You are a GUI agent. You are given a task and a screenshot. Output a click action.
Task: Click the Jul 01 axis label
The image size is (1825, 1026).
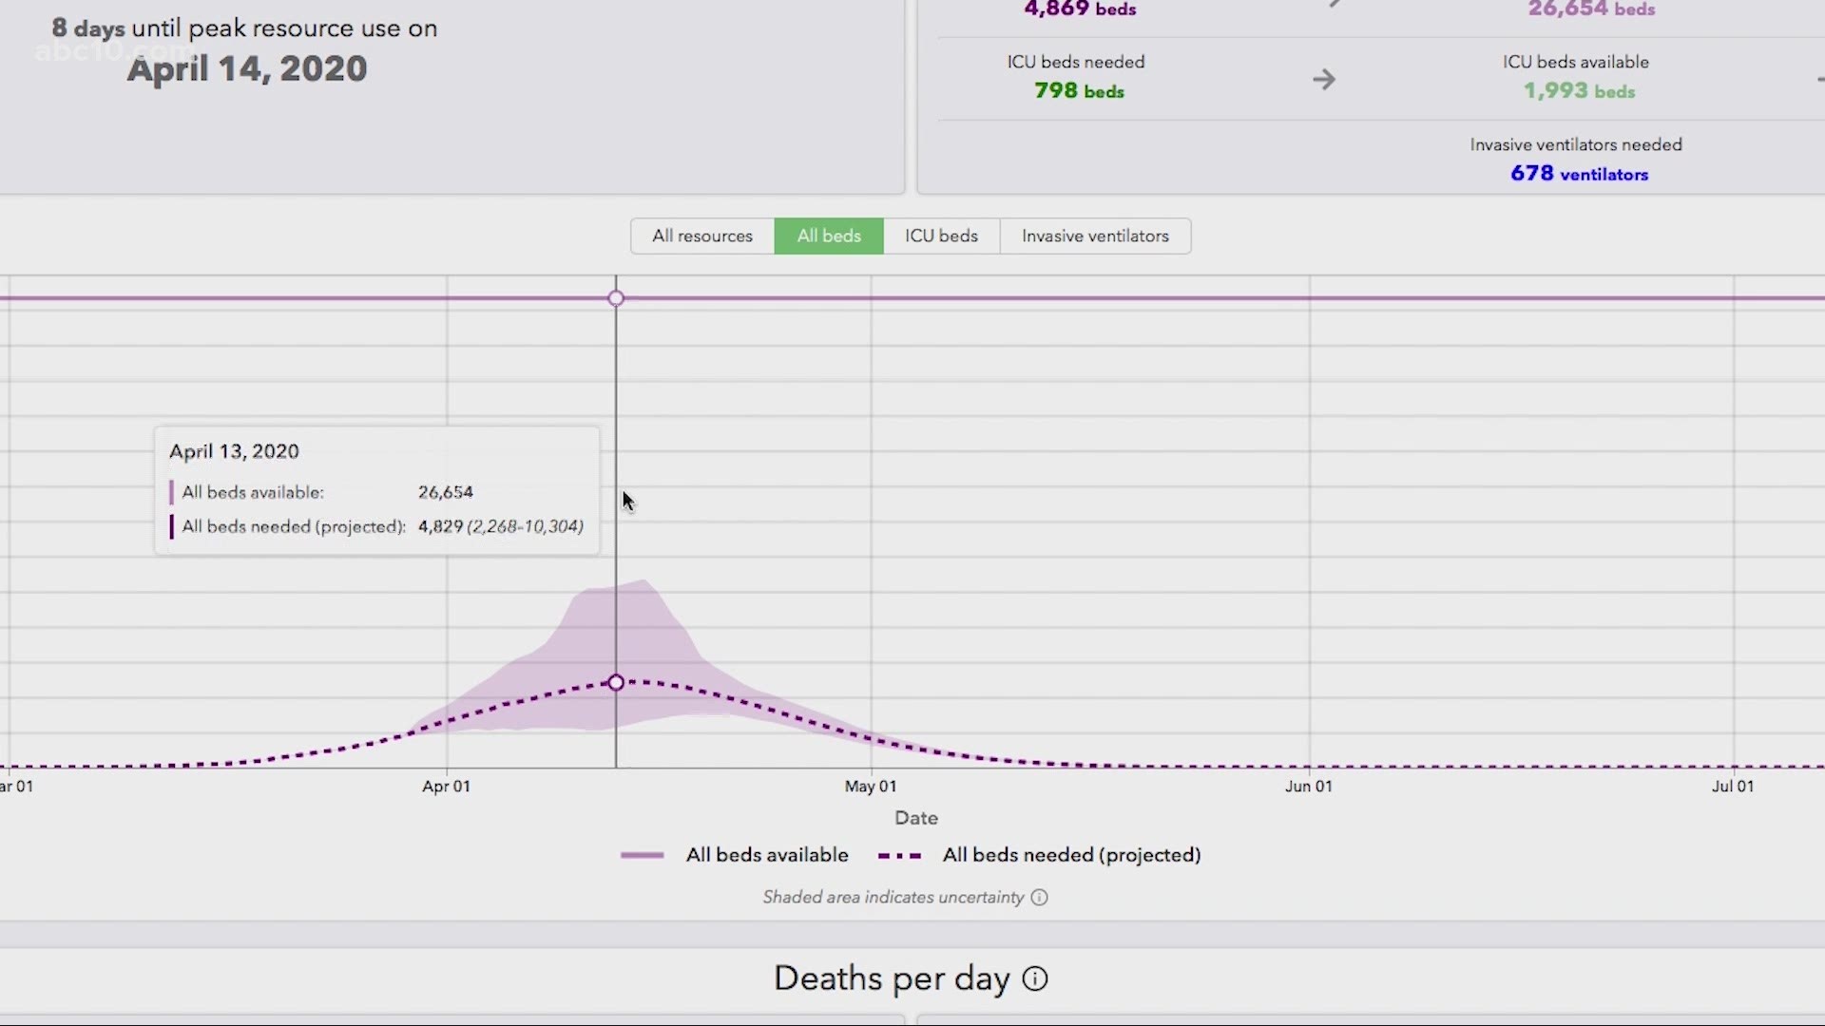point(1733,787)
